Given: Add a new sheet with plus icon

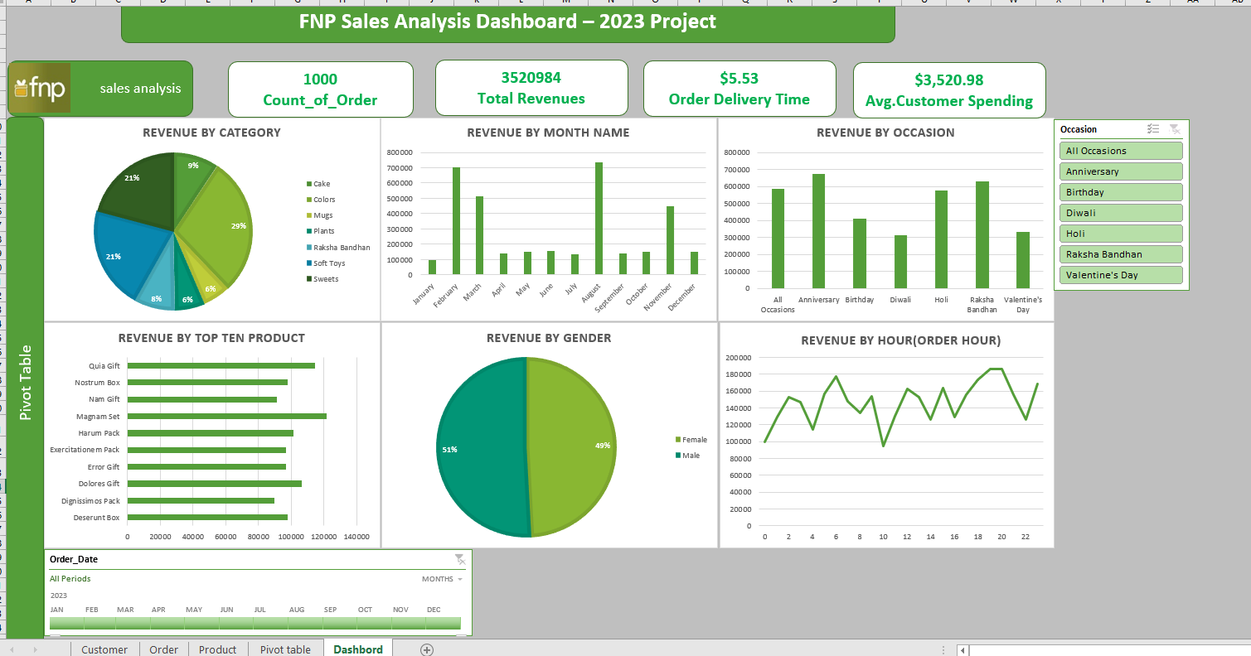Looking at the screenshot, I should point(427,649).
